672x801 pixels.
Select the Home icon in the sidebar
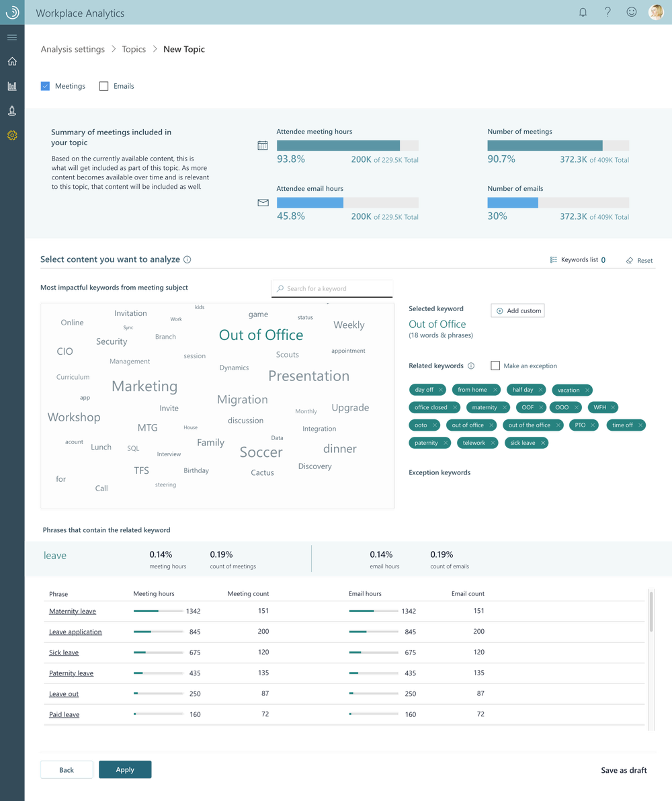click(x=11, y=61)
